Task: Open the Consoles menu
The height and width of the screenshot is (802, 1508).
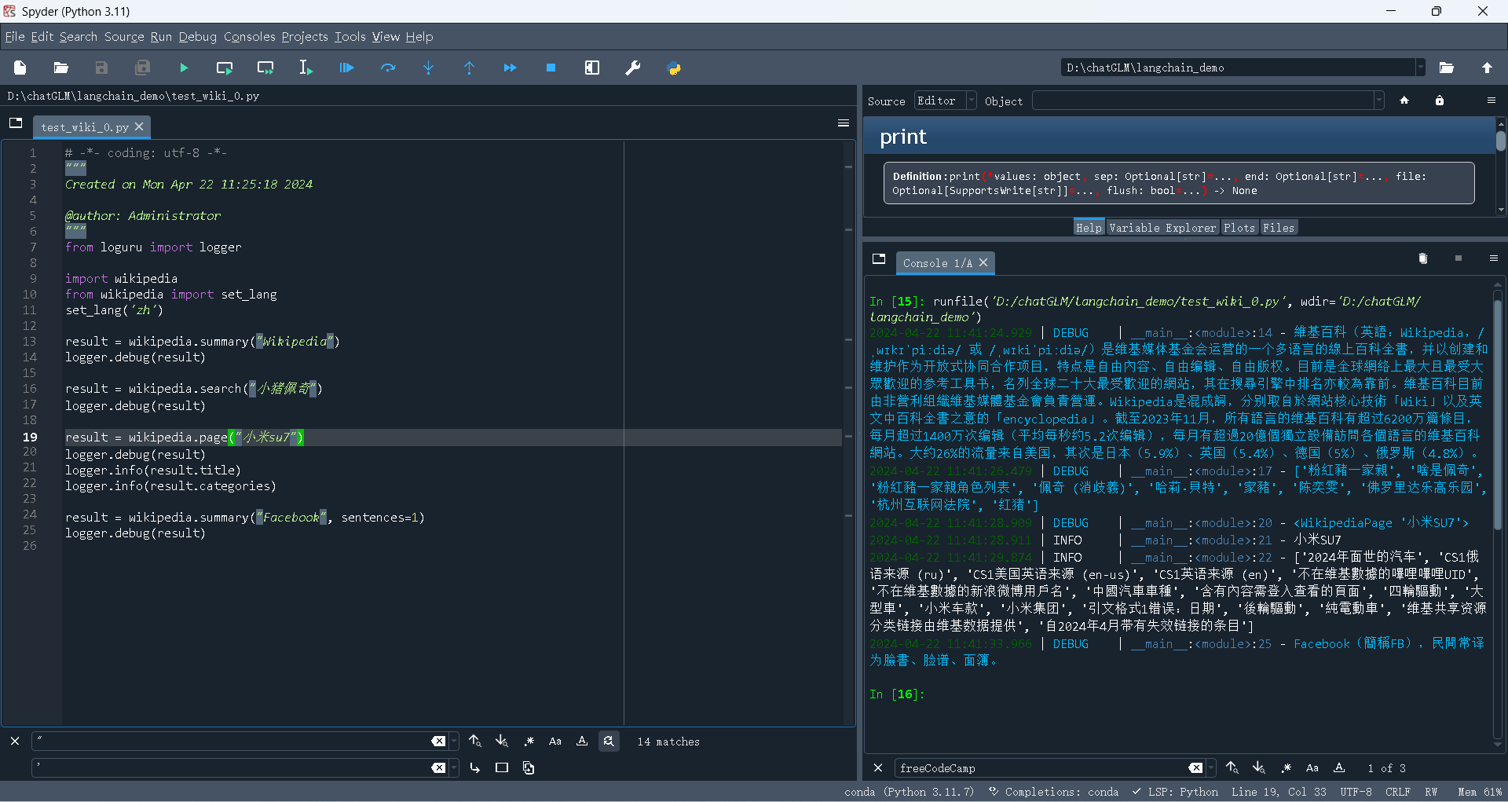Action: tap(250, 37)
